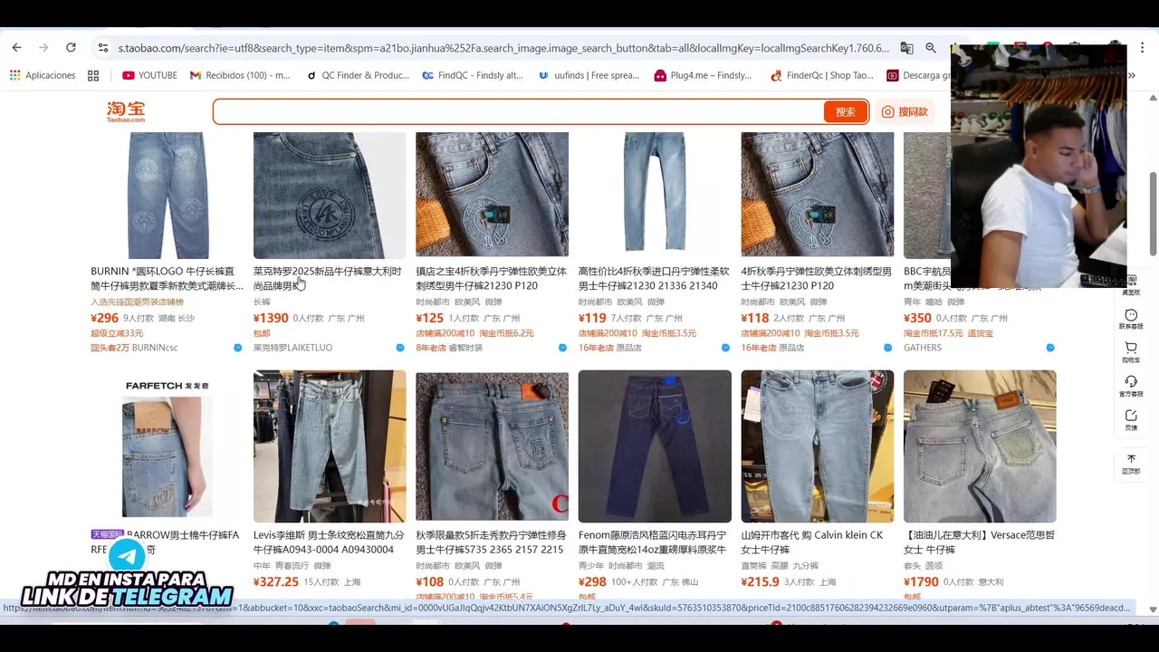The image size is (1159, 652).
Task: Click the zoom magnifier icon in address bar
Action: 931,48
